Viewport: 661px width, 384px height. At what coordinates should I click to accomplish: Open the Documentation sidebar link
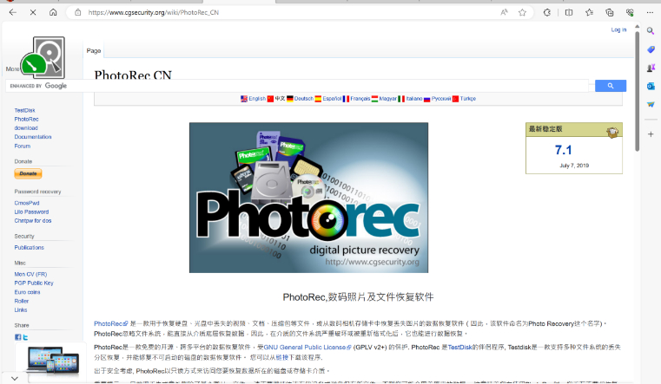click(33, 137)
